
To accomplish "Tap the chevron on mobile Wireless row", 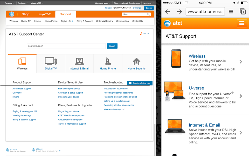I will pos(241,62).
